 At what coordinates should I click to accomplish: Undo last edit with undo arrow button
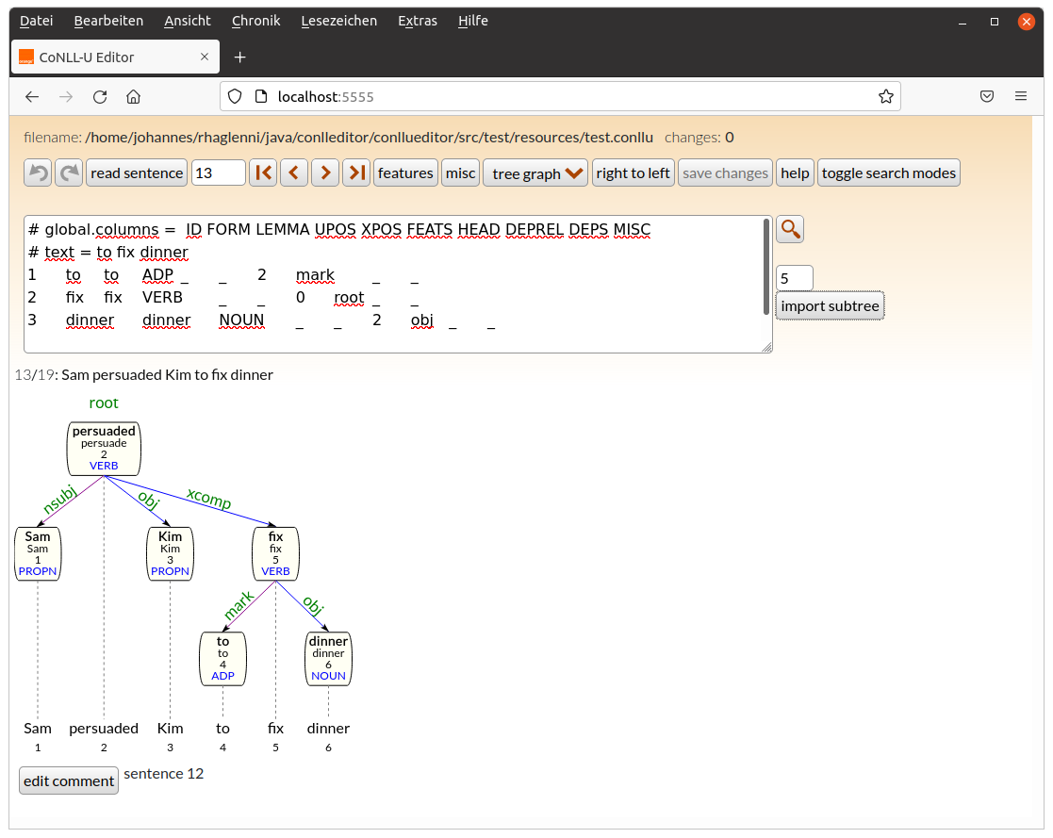38,173
